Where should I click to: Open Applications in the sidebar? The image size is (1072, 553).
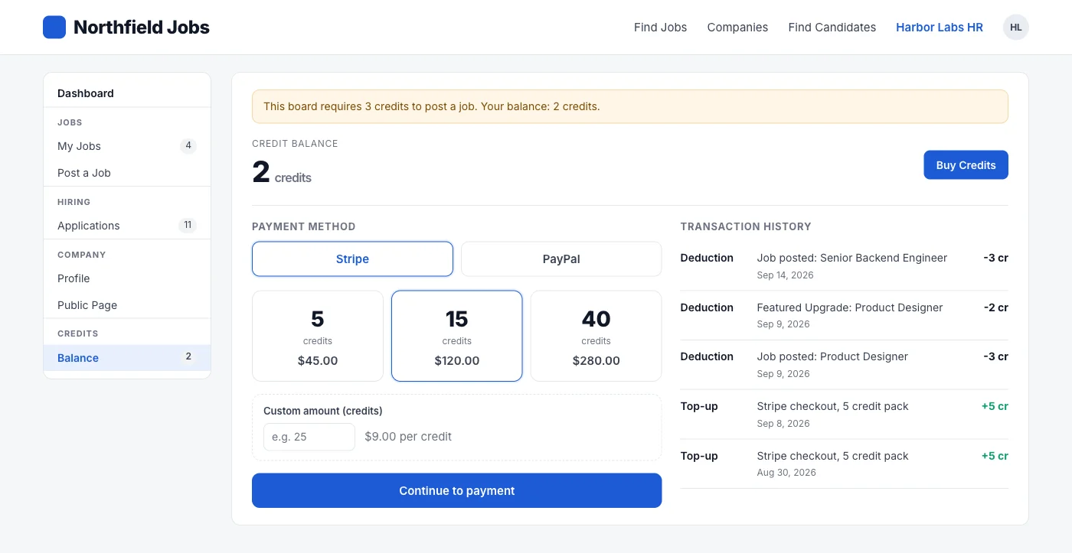point(127,226)
